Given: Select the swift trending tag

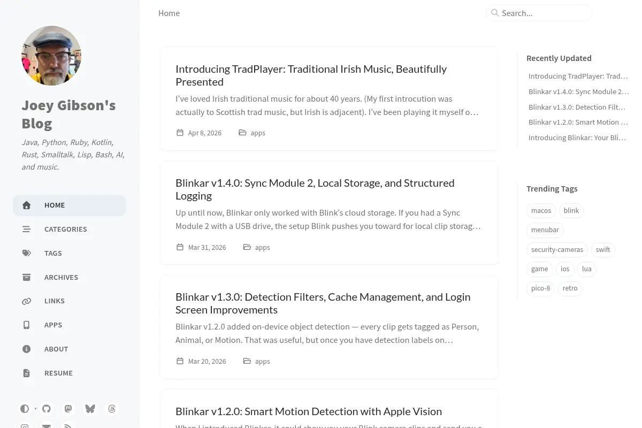Looking at the screenshot, I should coord(603,250).
